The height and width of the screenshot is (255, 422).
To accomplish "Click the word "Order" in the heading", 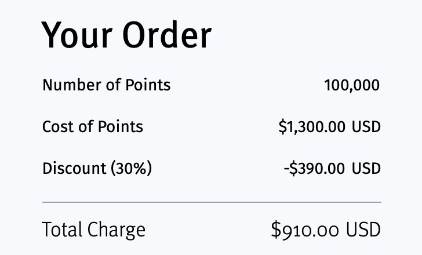I will pyautogui.click(x=168, y=35).
